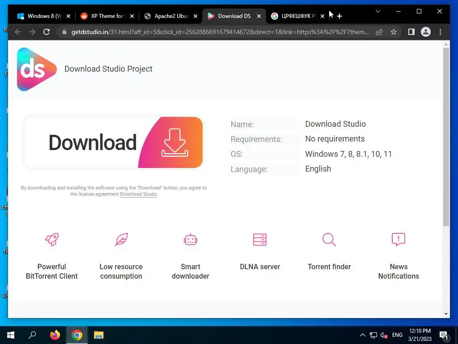This screenshot has width=458, height=344.
Task: Click the Chrome taskbar icon
Action: click(77, 335)
